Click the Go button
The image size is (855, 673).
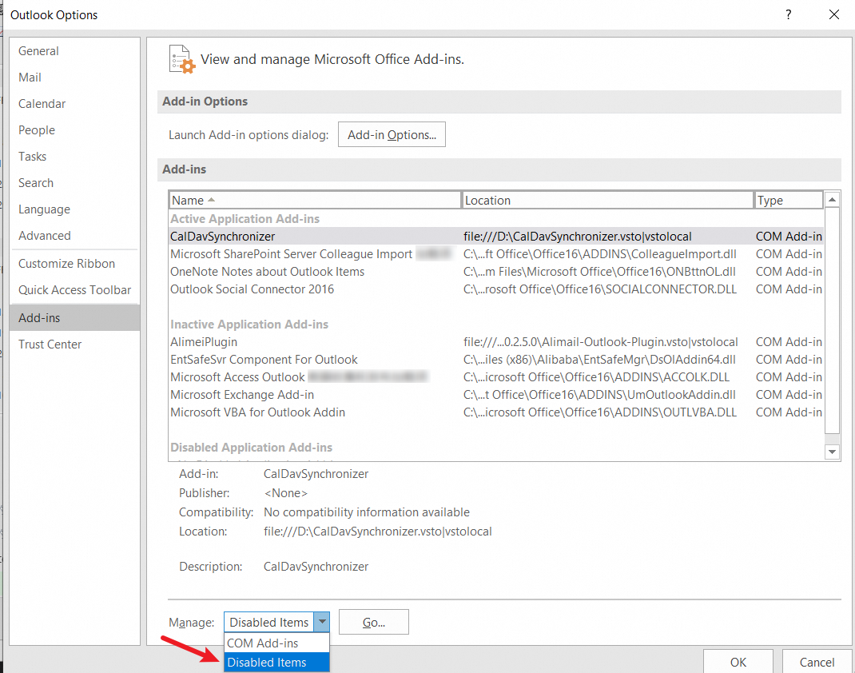point(373,623)
